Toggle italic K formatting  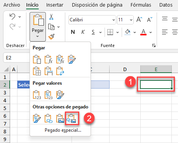pos(83,32)
